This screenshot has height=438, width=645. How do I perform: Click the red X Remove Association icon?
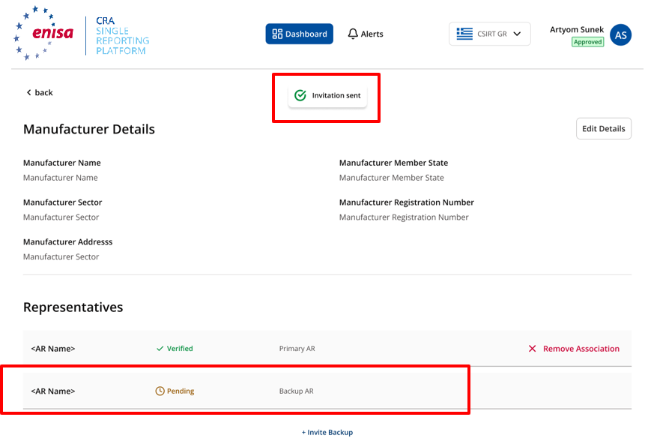(532, 349)
